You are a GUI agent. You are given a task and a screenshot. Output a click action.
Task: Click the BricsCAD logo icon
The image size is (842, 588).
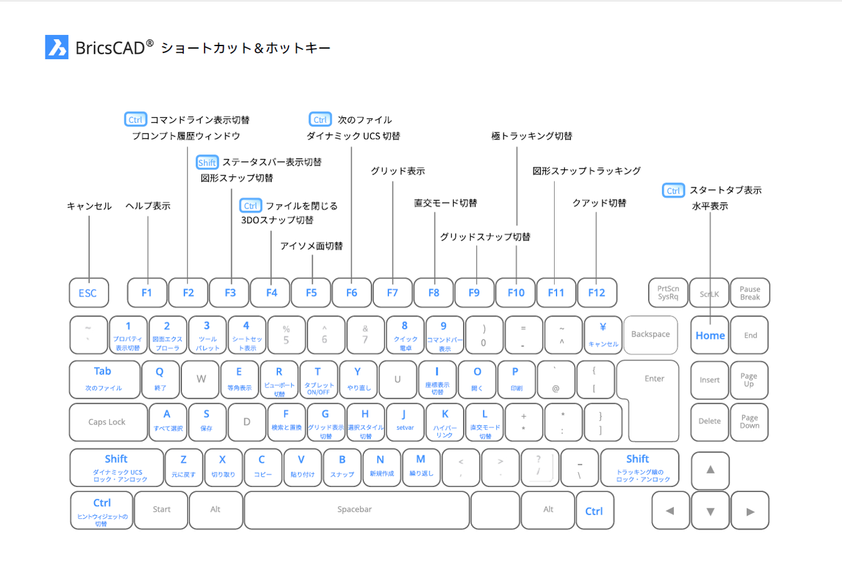coord(56,45)
